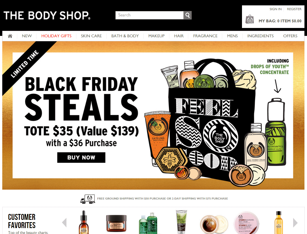Show previous customer favorites with left arrow
The height and width of the screenshot is (234, 307).
(64, 223)
